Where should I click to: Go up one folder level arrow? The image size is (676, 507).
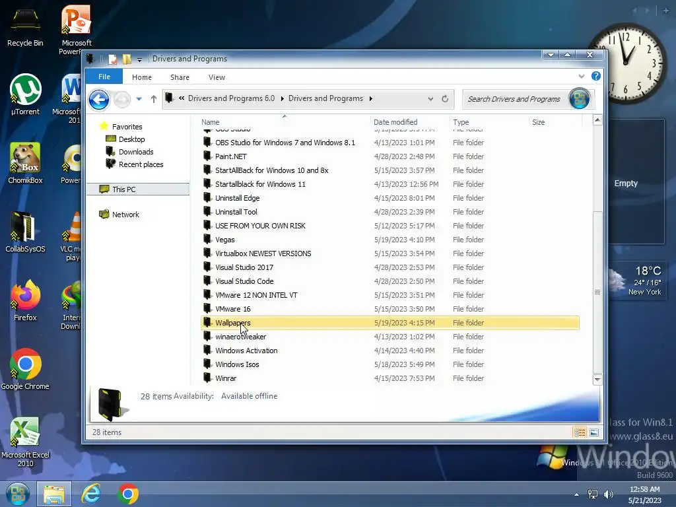pos(153,99)
